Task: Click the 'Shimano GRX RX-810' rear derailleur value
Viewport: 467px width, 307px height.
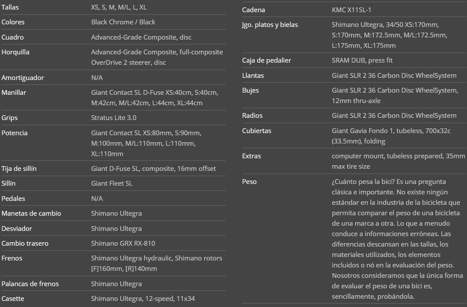Action: point(123,244)
